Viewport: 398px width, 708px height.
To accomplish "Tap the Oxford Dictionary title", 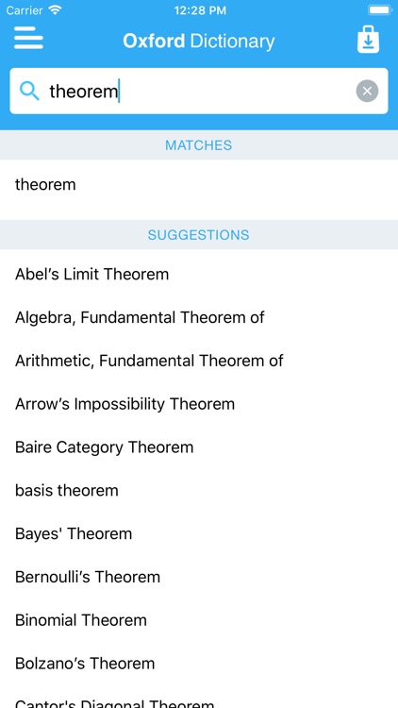I will [x=199, y=42].
